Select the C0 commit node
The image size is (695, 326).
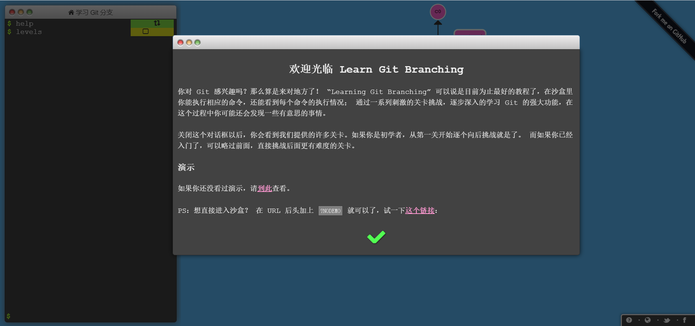click(438, 12)
